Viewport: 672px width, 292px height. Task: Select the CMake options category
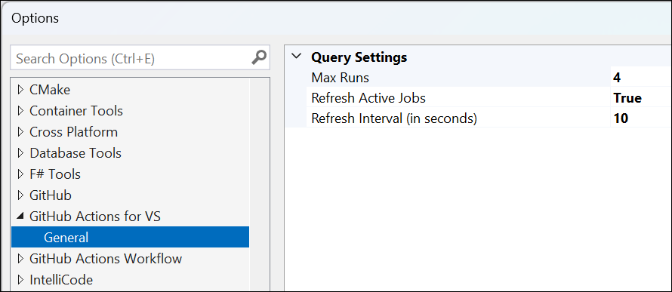(x=50, y=90)
